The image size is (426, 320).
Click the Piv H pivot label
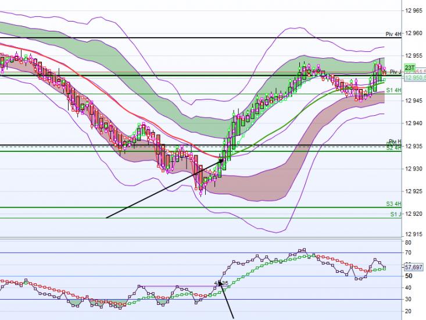[x=395, y=141]
